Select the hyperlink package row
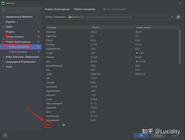 click(x=112, y=108)
